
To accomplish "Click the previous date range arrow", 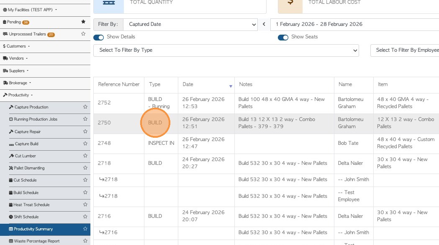I will pos(264,24).
